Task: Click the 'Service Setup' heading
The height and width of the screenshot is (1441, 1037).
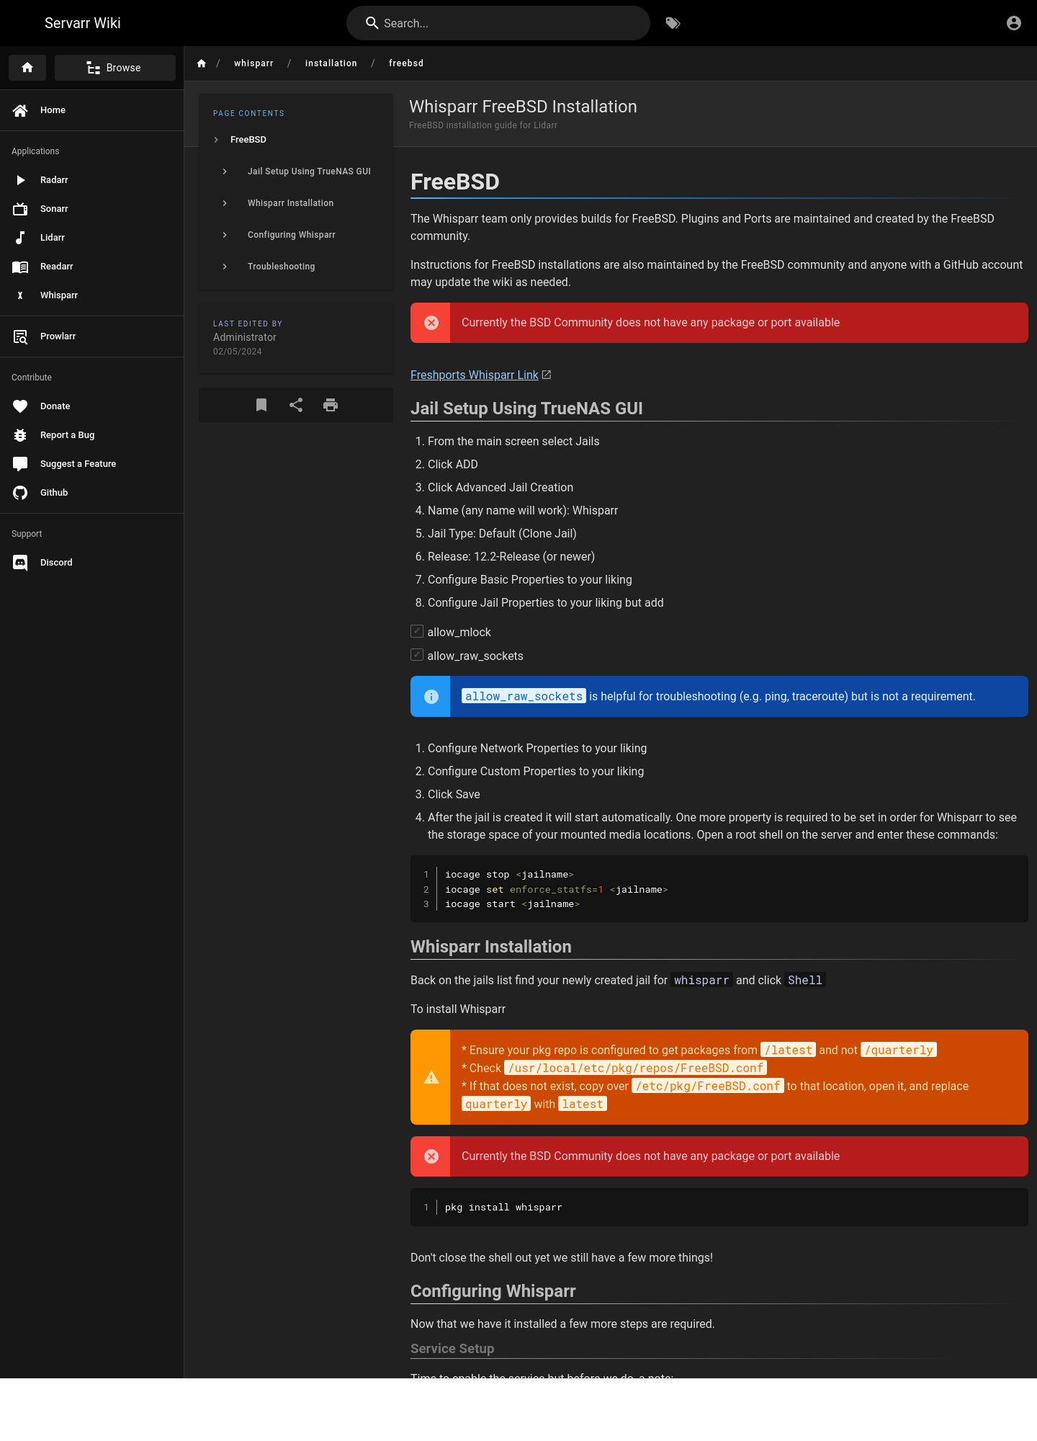Action: [452, 1349]
